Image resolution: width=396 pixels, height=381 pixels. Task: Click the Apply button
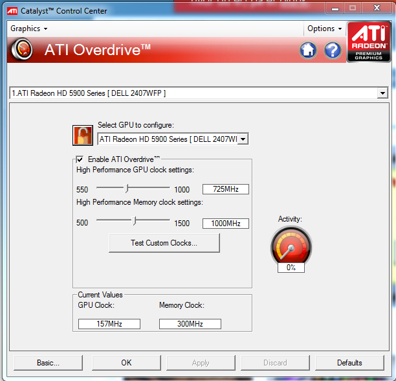coord(201,363)
